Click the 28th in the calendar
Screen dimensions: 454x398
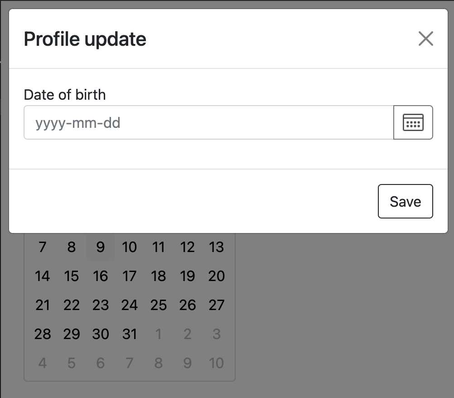tap(42, 334)
